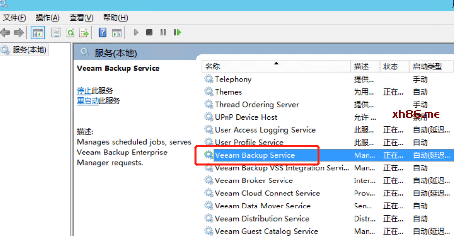454x236 pixels.
Task: Sort by the 启动类型 column header
Action: tap(431, 67)
